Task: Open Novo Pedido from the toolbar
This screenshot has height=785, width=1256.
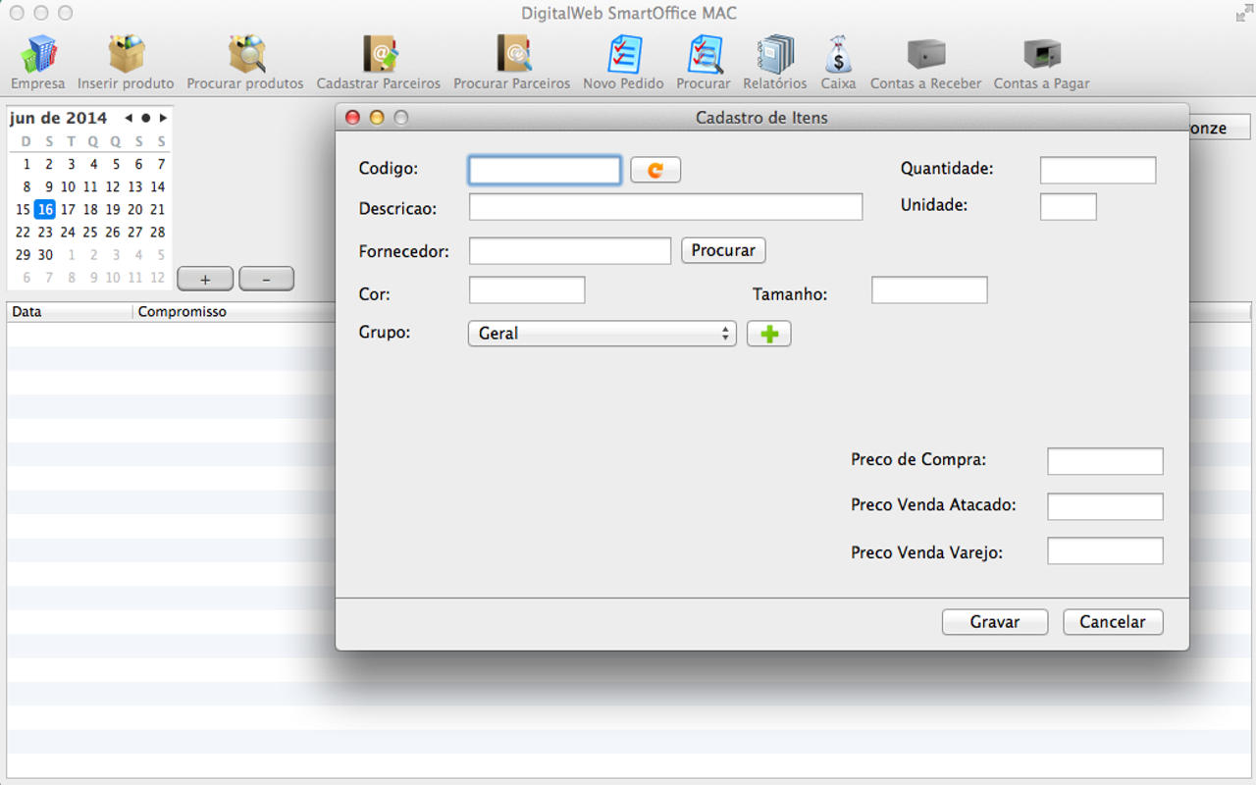Action: point(623,55)
